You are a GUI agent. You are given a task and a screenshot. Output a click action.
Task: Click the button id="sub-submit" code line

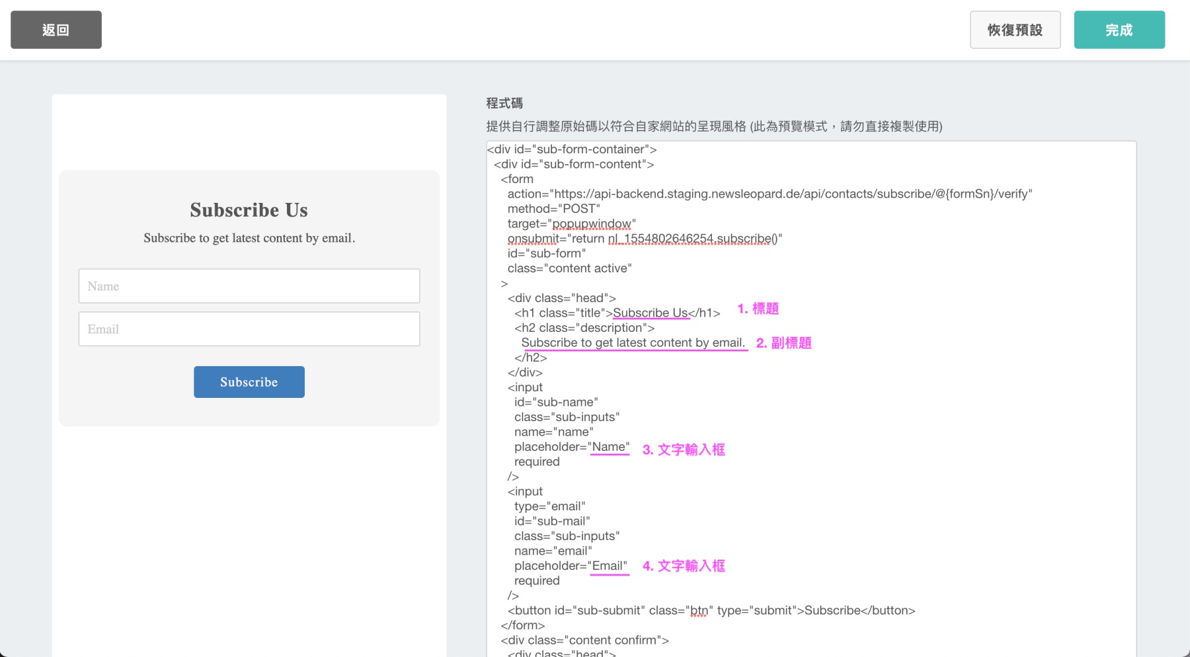[711, 610]
